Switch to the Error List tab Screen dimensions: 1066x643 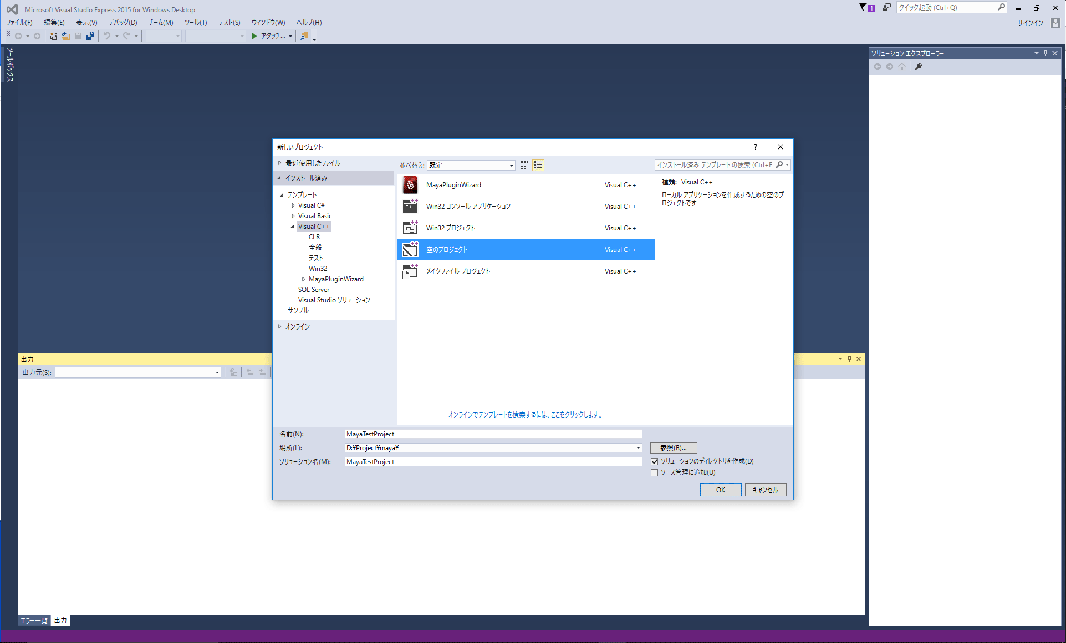pyautogui.click(x=34, y=620)
